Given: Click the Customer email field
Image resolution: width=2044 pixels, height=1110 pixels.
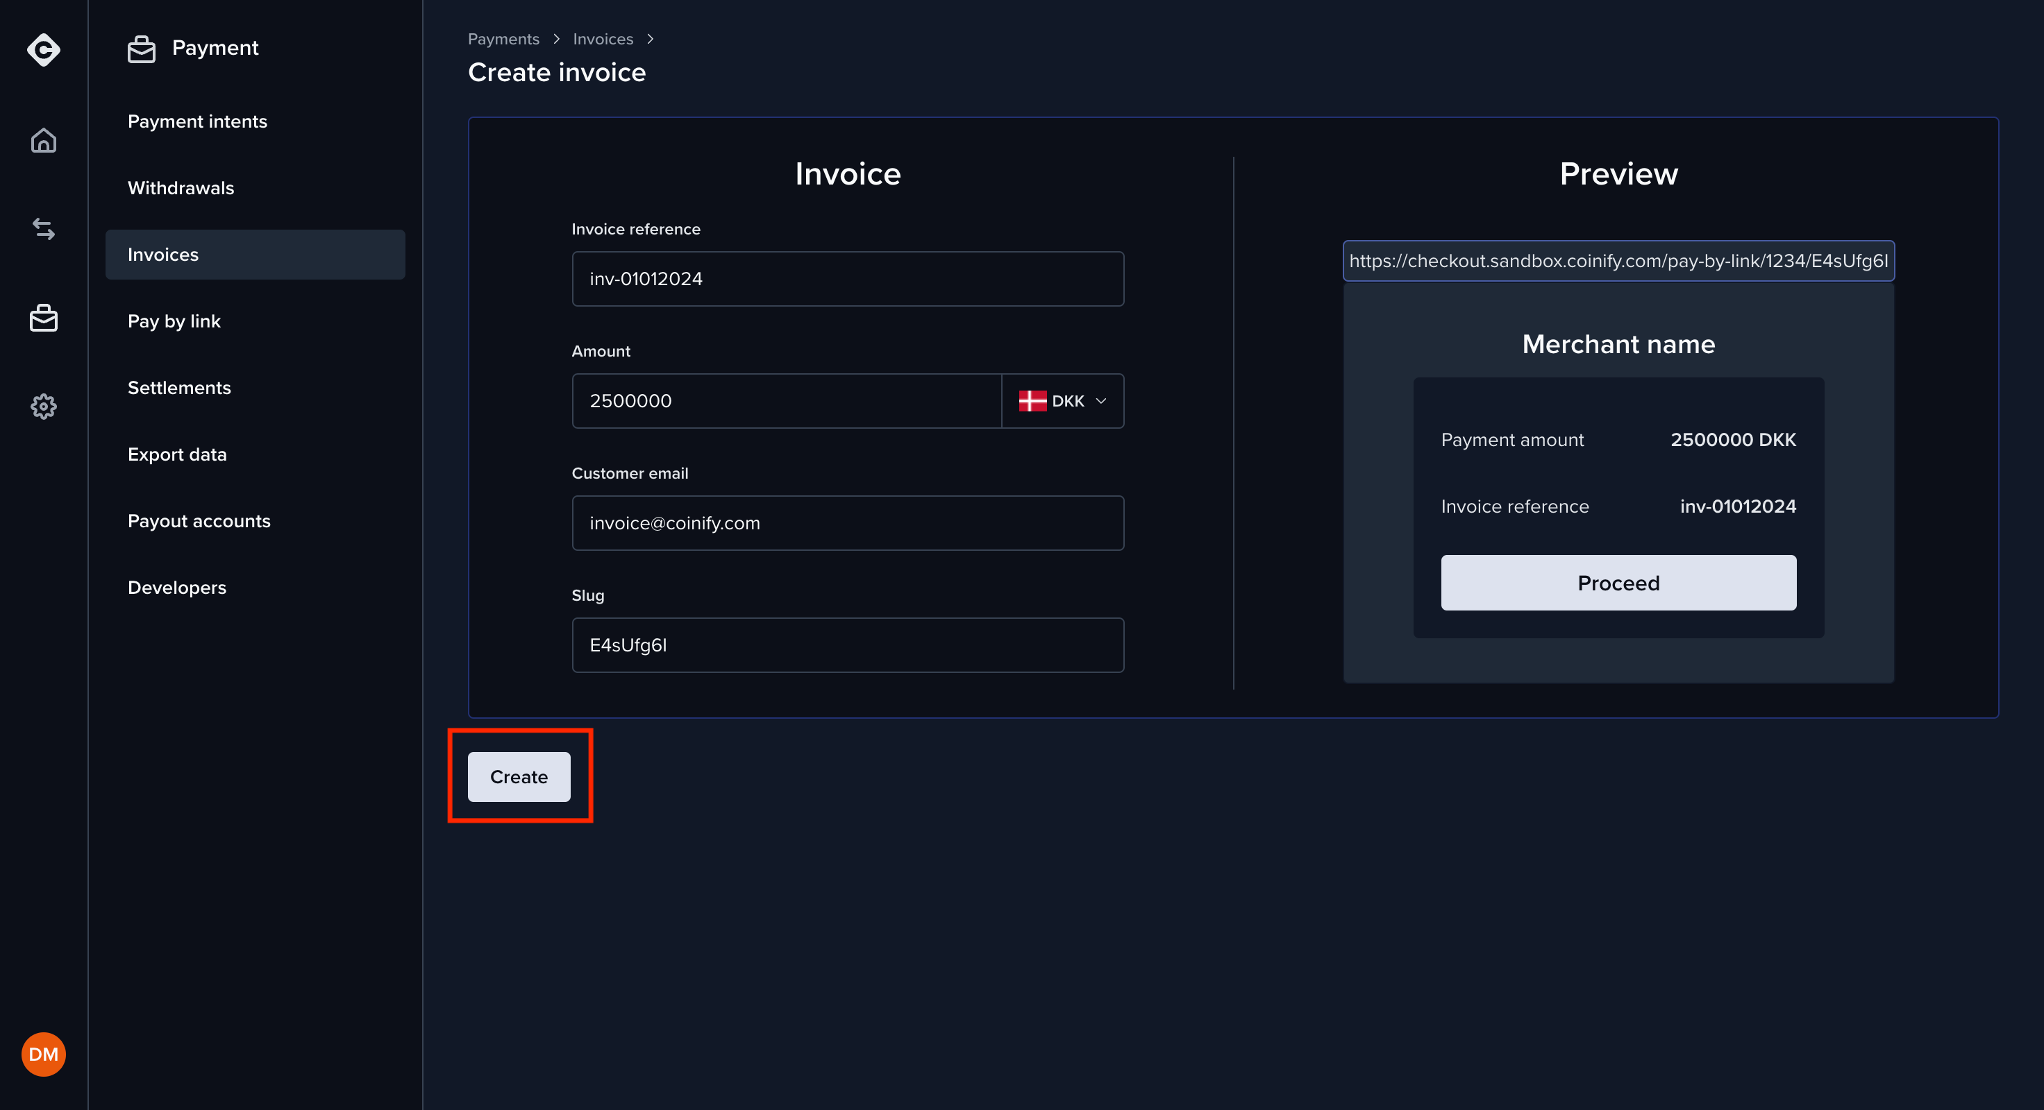Looking at the screenshot, I should (x=848, y=523).
